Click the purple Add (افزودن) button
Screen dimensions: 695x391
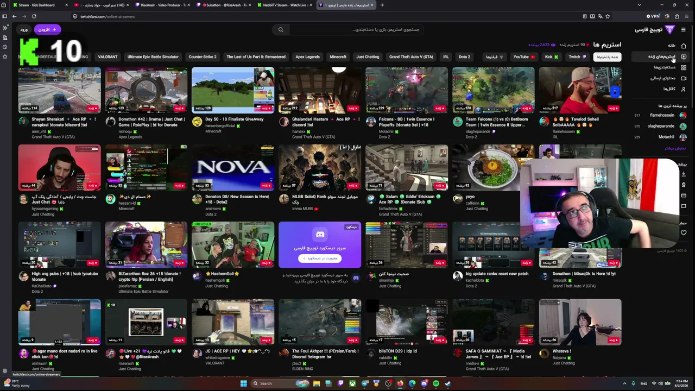47,29
